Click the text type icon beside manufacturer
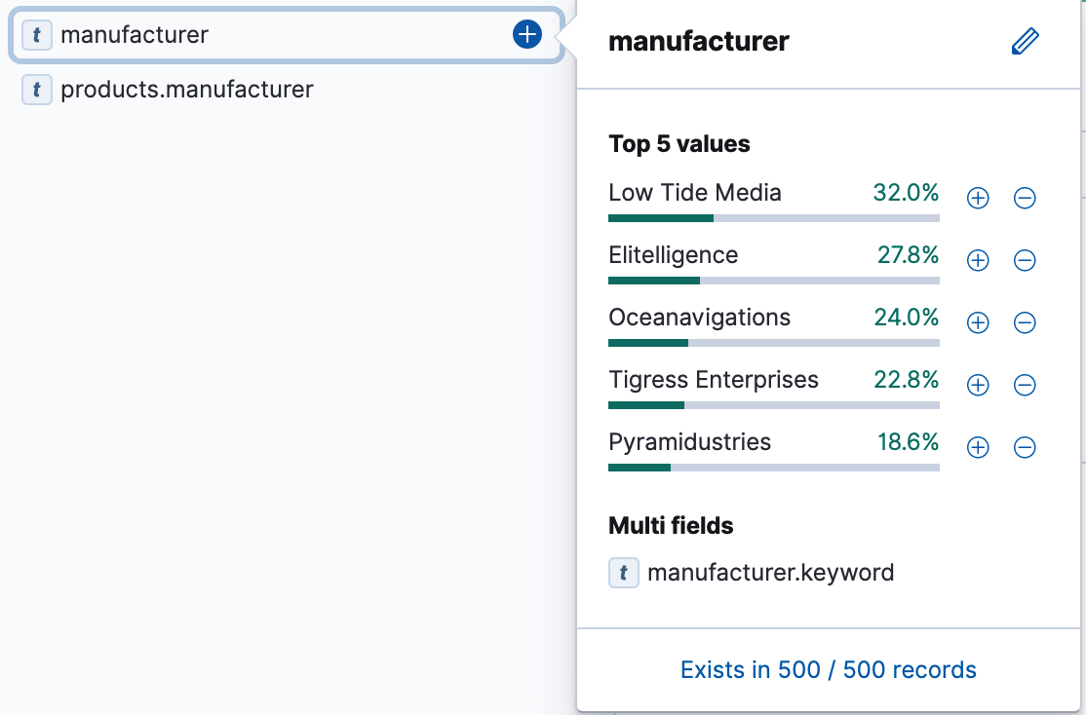Image resolution: width=1086 pixels, height=715 pixels. click(x=36, y=34)
